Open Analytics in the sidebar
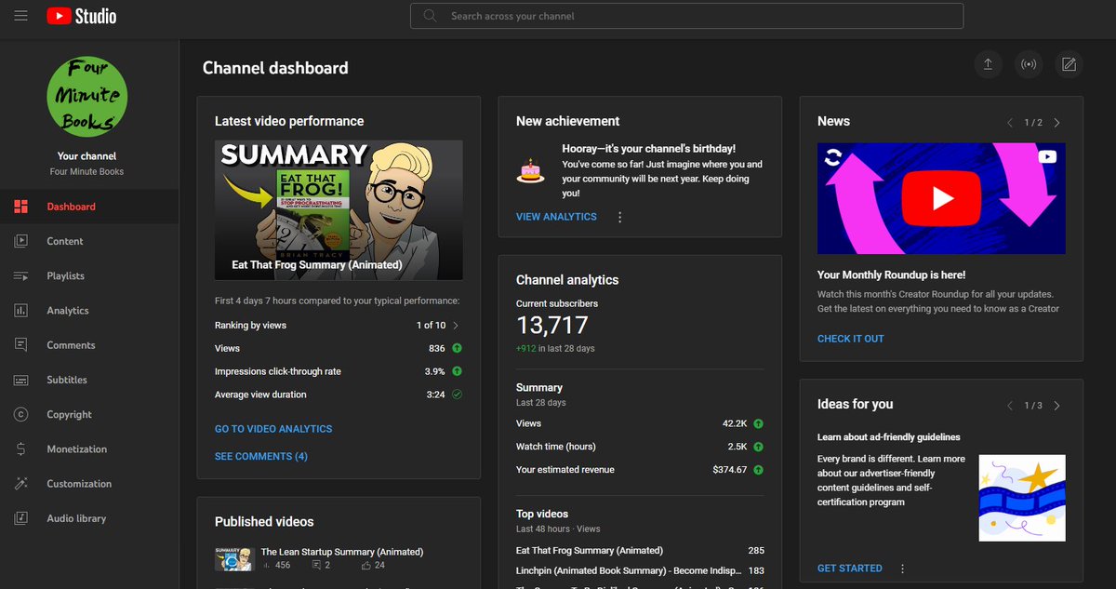 pos(89,311)
